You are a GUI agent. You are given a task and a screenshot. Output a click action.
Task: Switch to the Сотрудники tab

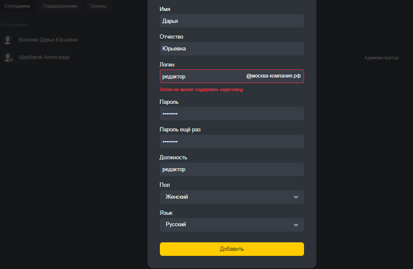17,6
